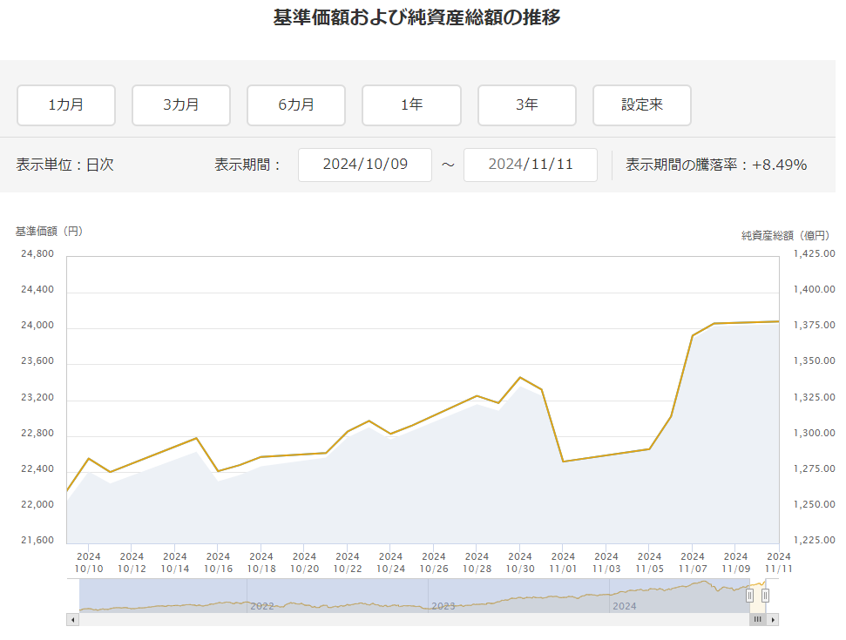Select the 6カ月 period button
Image resolution: width=846 pixels, height=640 pixels.
(296, 105)
